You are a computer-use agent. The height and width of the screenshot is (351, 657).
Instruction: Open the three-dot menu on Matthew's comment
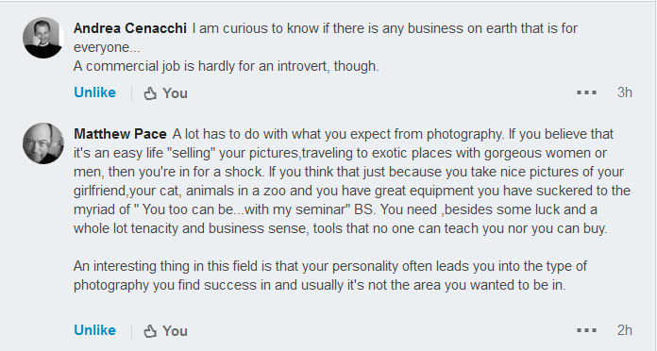point(586,330)
